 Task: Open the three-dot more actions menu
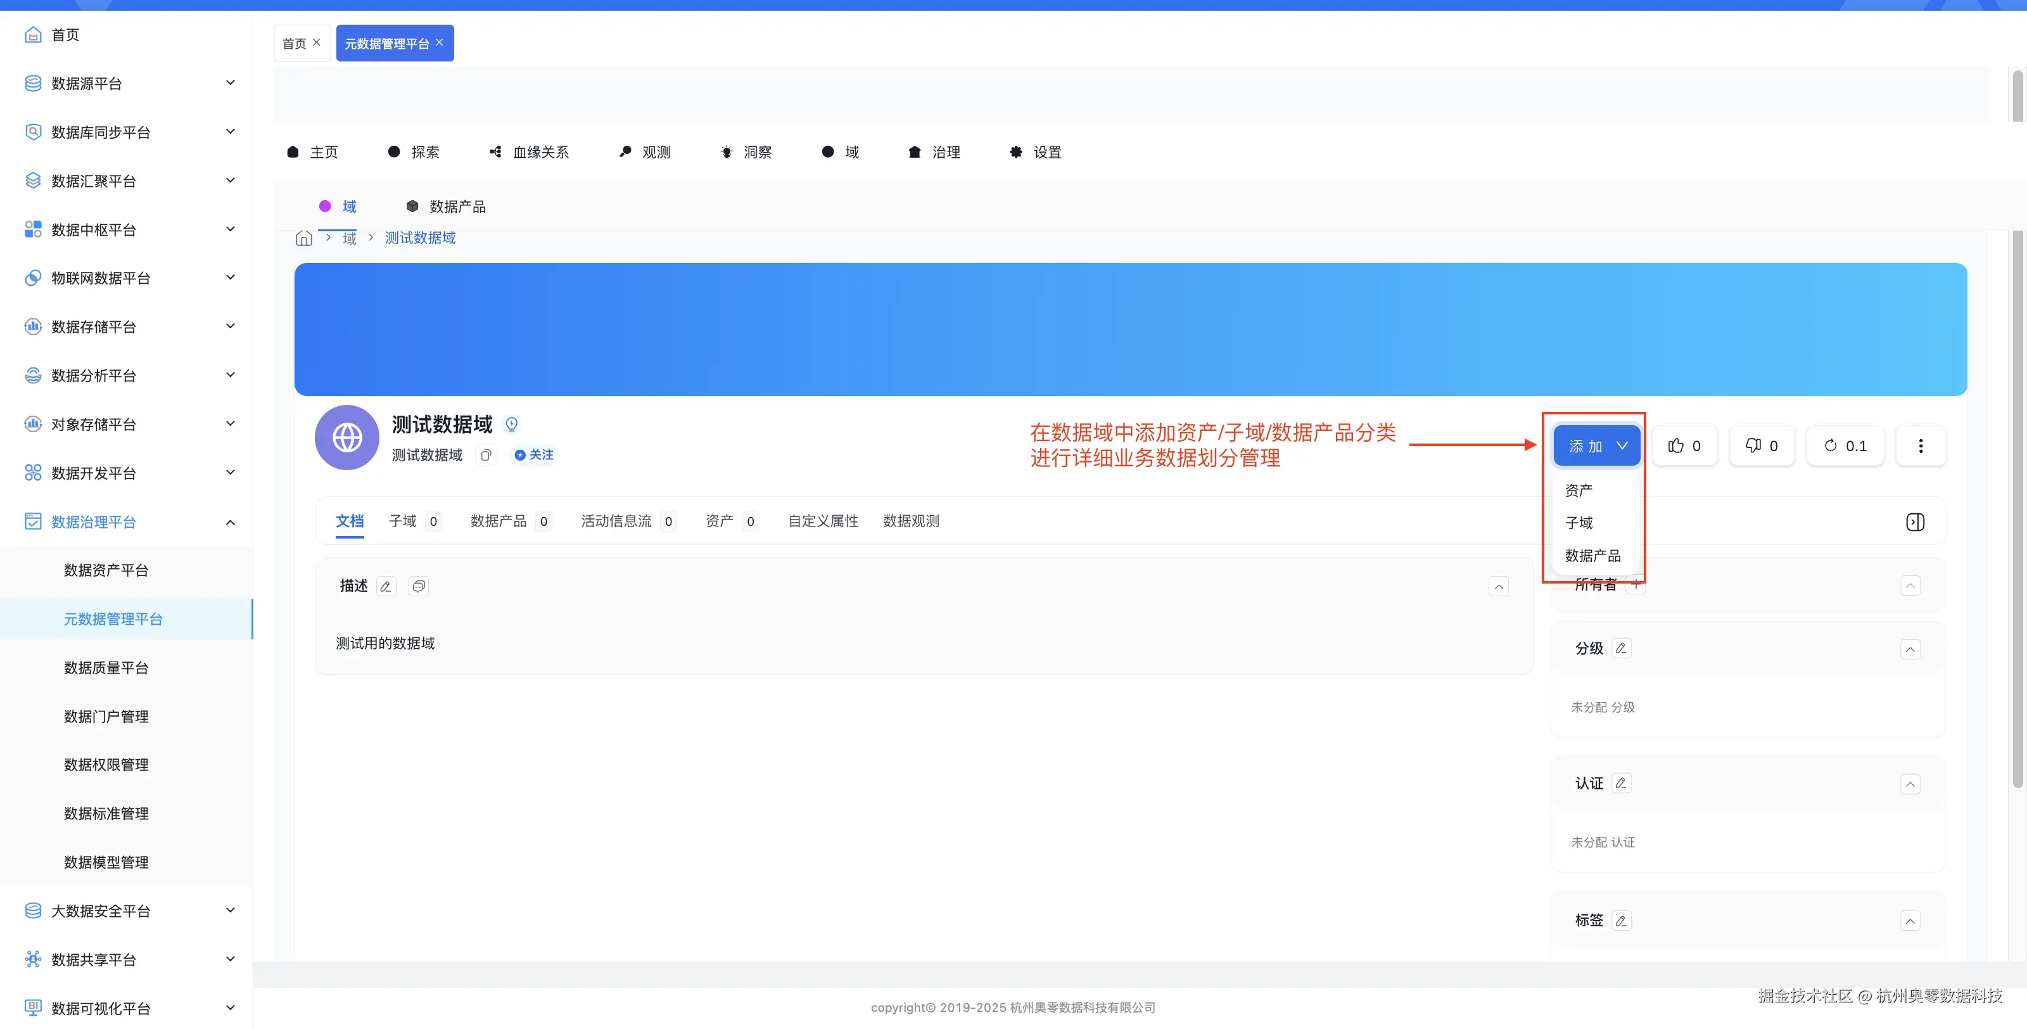tap(1920, 445)
